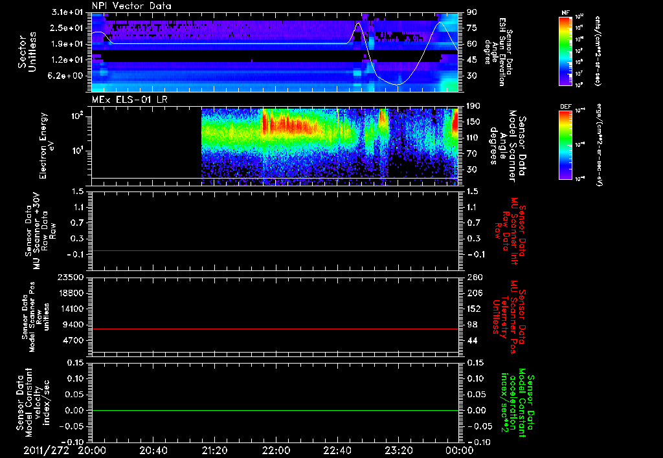
Task: Click the DEF color scale bar
Action: pos(566,145)
